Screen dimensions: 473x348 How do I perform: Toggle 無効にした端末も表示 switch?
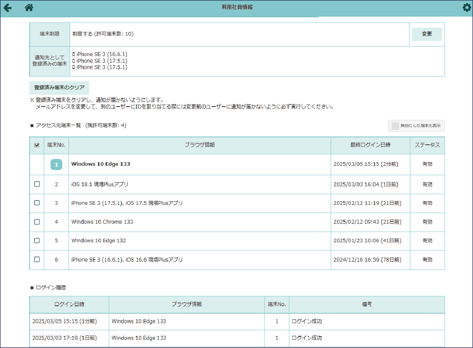click(417, 126)
